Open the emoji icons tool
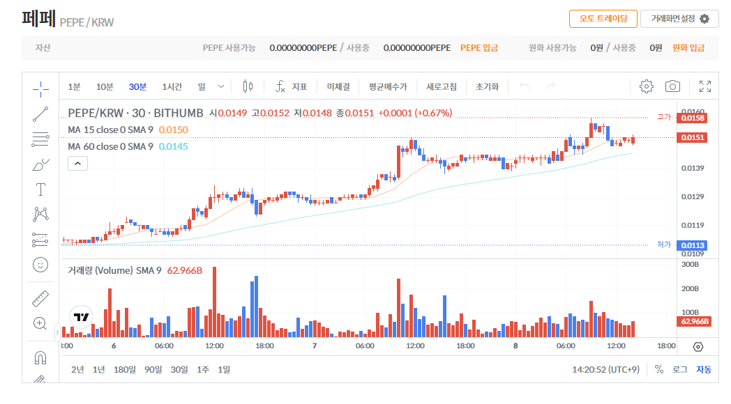Viewport: 731px width, 404px height. [40, 265]
